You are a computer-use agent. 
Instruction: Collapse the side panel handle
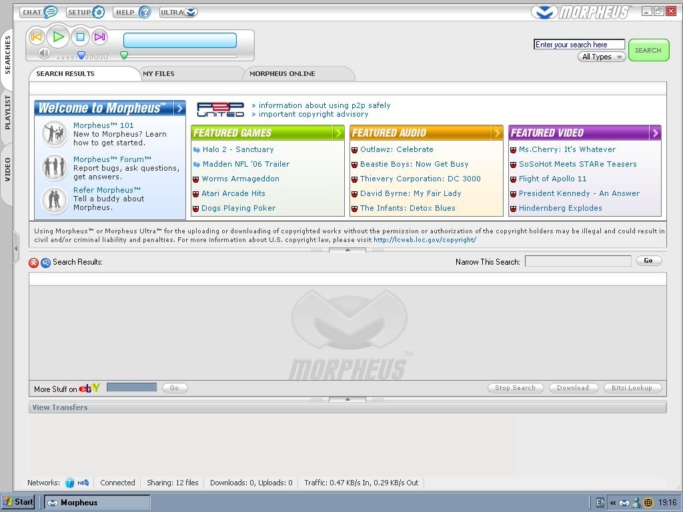(x=16, y=248)
